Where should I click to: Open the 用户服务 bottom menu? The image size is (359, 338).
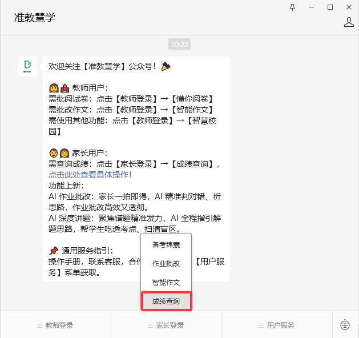click(x=277, y=325)
